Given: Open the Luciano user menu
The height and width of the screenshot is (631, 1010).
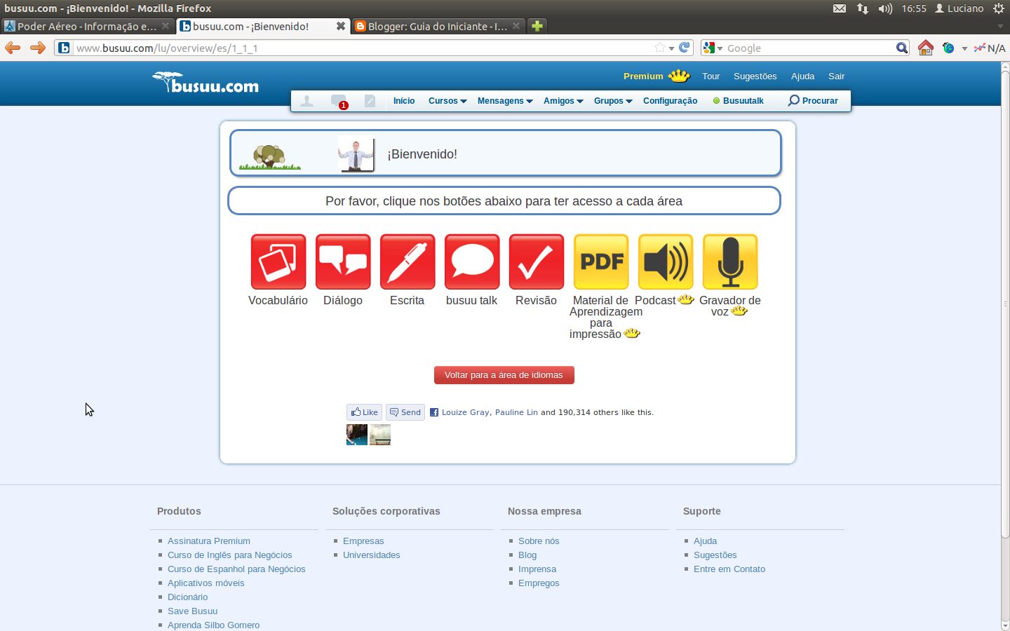Looking at the screenshot, I should click(x=959, y=8).
